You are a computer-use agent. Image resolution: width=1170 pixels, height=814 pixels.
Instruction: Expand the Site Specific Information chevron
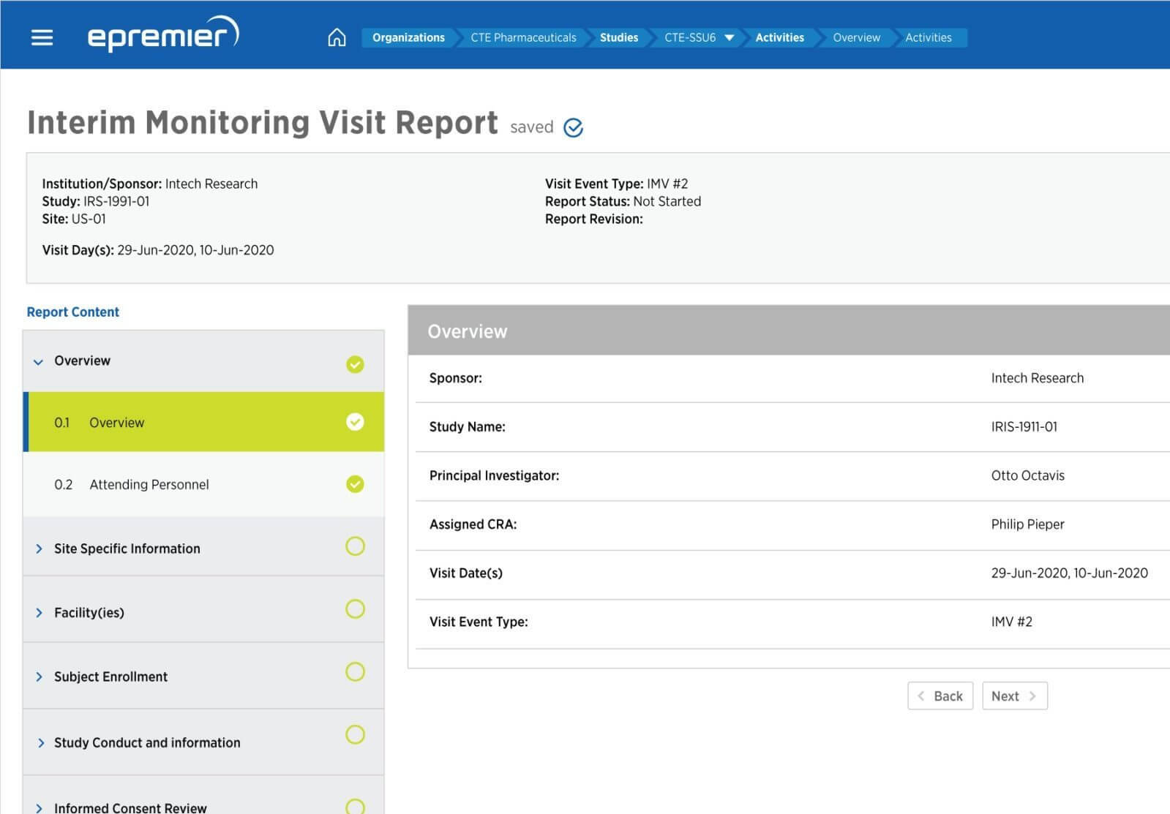pyautogui.click(x=40, y=549)
